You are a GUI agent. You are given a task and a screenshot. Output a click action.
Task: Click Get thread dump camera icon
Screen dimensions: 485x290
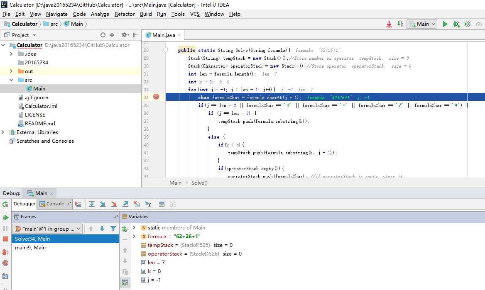coord(5,276)
